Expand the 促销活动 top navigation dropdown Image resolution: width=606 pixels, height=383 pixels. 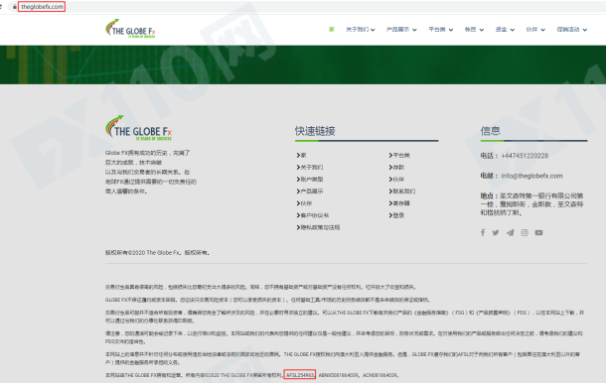572,30
